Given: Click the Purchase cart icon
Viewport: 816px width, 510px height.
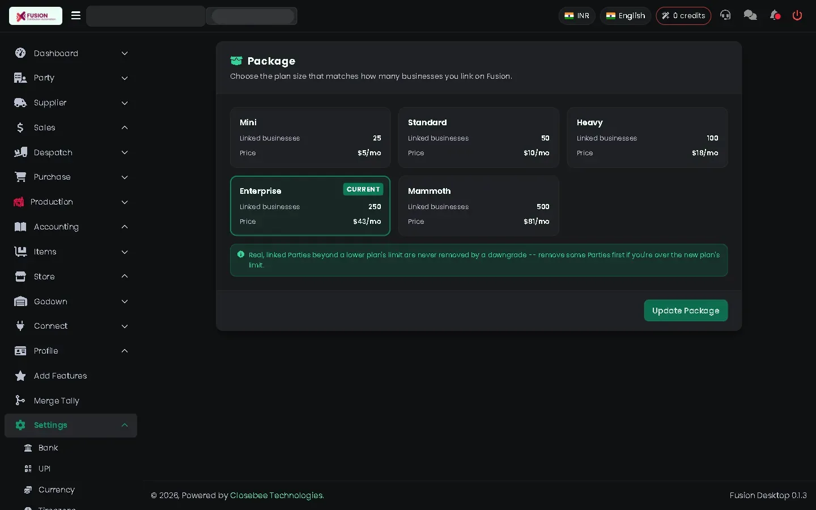Looking at the screenshot, I should tap(20, 177).
